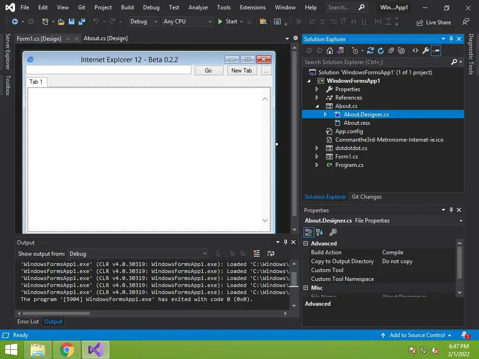This screenshot has width=479, height=359.
Task: Click the Undo toolbar icon
Action: point(95,22)
